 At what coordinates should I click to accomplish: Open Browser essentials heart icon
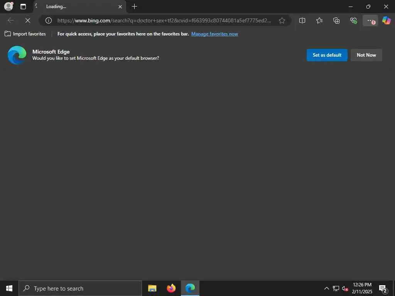[353, 20]
